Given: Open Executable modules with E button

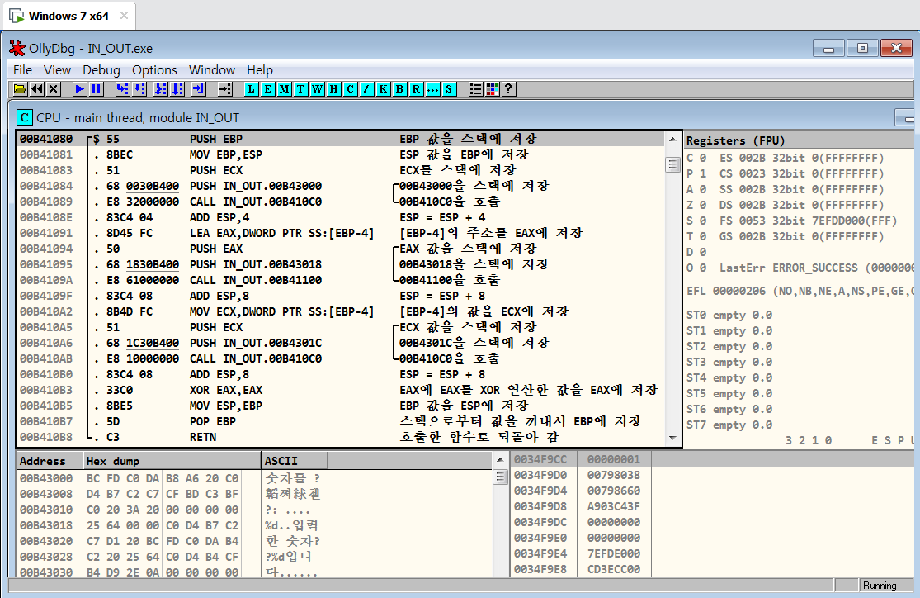Looking at the screenshot, I should pos(267,88).
